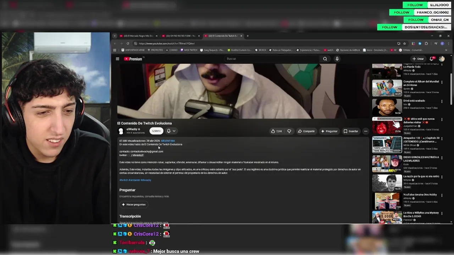The width and height of the screenshot is (454, 255).
Task: Open La razón por la que no me retiro
Action: coord(421,176)
